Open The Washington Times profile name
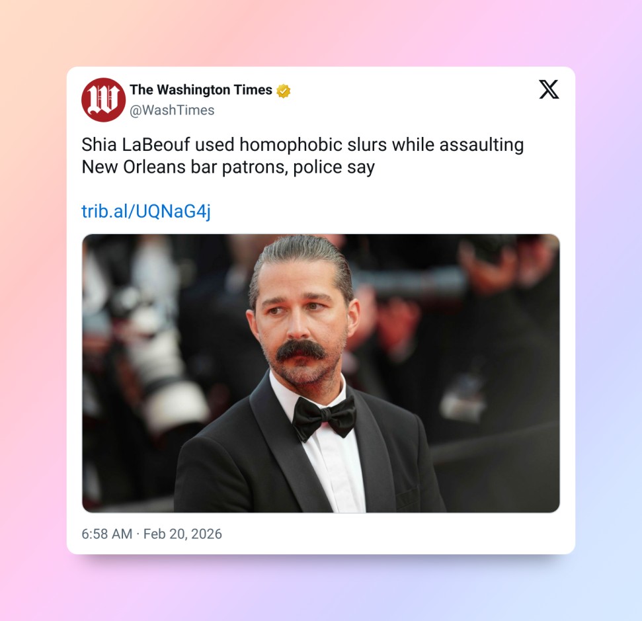 pos(200,90)
